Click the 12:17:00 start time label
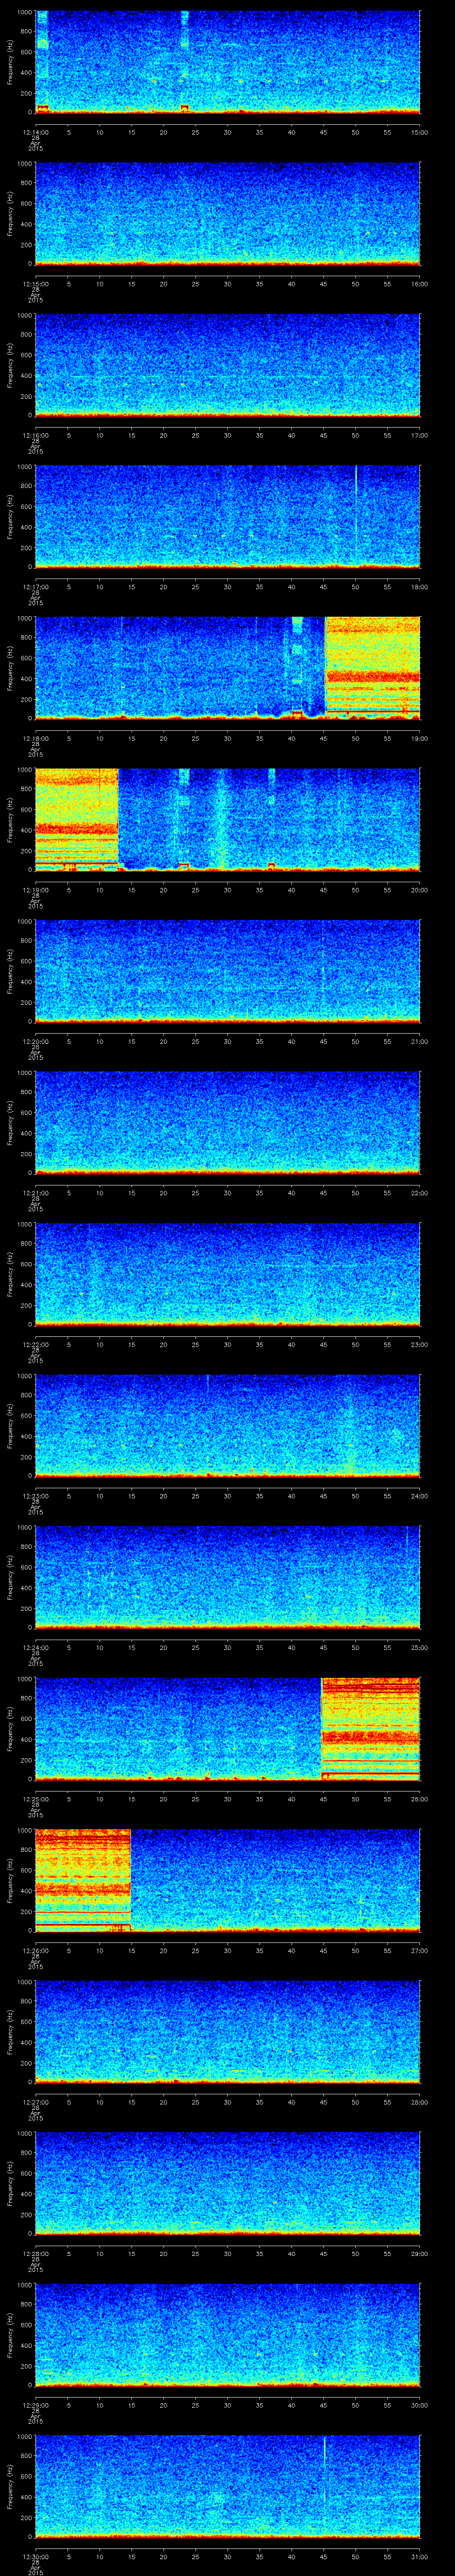The width and height of the screenshot is (455, 2576). click(35, 587)
